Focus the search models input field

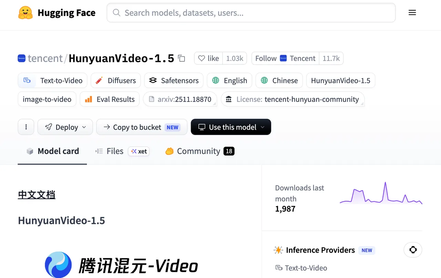click(251, 13)
